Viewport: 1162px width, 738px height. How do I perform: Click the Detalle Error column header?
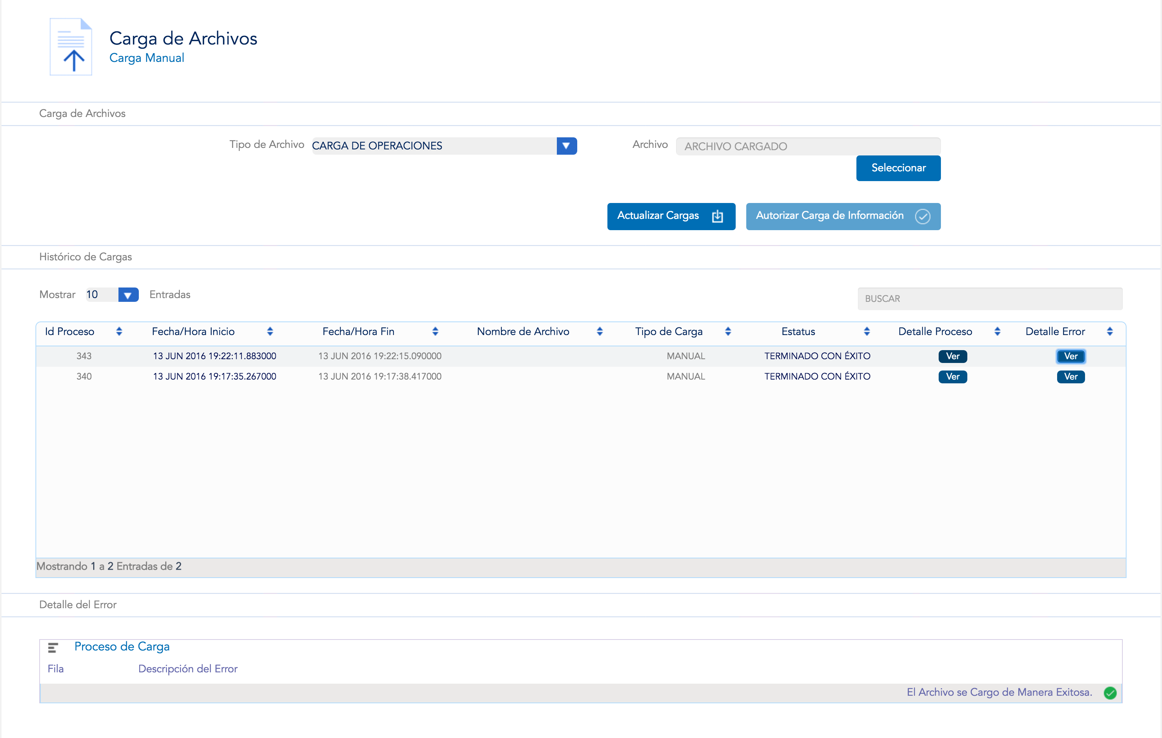[x=1055, y=332]
